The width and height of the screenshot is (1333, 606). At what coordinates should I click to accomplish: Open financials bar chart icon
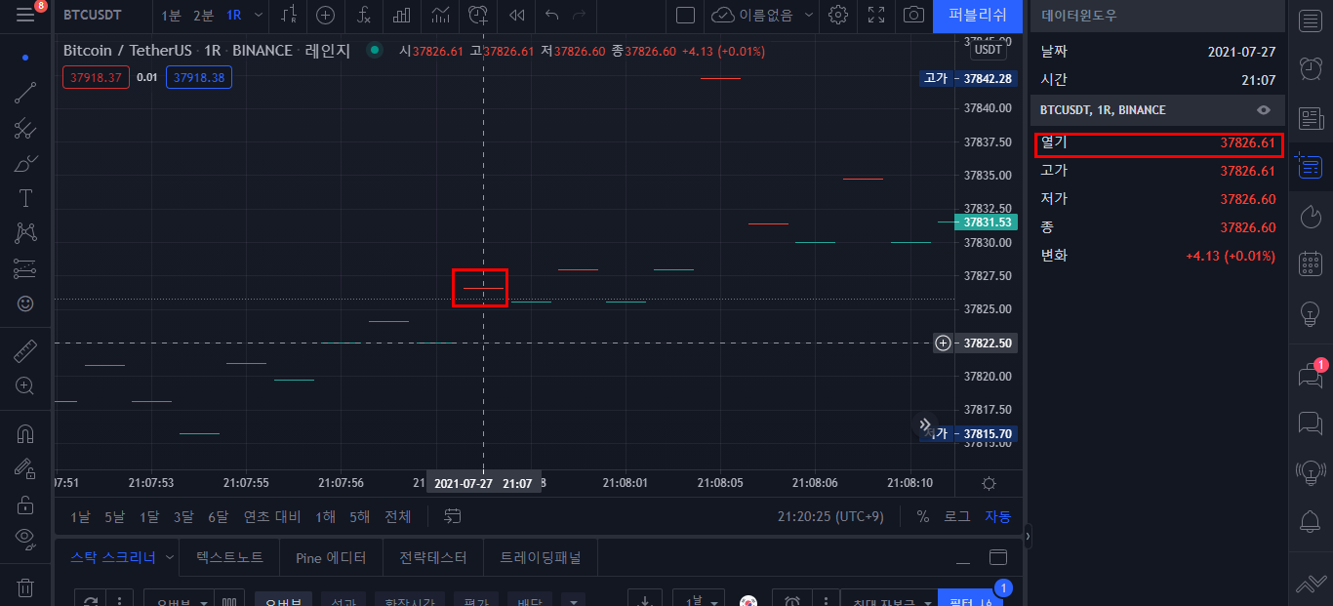(x=401, y=15)
